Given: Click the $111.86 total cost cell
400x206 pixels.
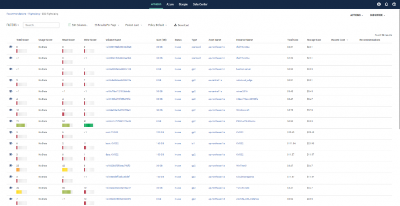Looking at the screenshot, I should pos(292,144).
